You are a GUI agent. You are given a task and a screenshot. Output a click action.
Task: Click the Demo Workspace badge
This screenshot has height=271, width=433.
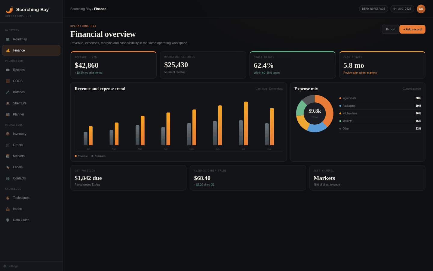click(373, 9)
